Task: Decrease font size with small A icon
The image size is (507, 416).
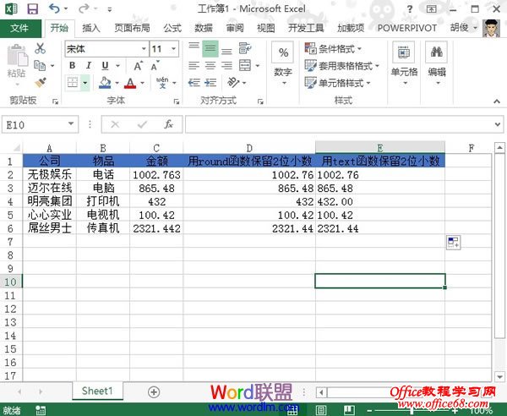Action: [x=155, y=66]
